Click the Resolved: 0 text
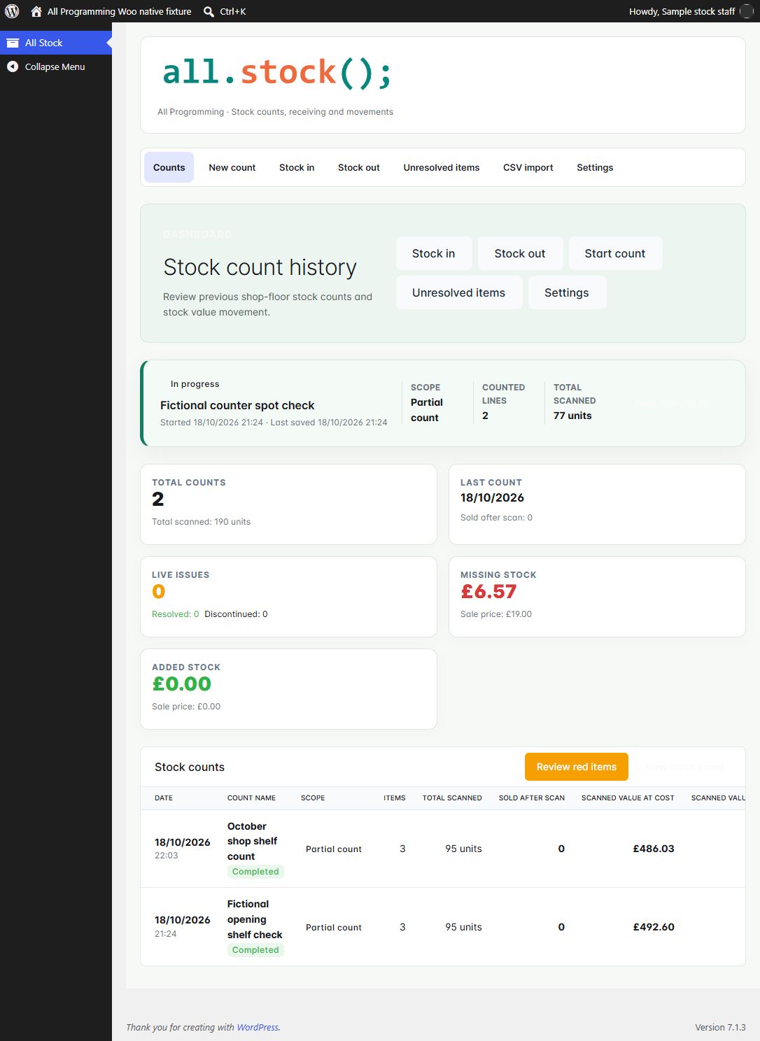 [x=175, y=614]
